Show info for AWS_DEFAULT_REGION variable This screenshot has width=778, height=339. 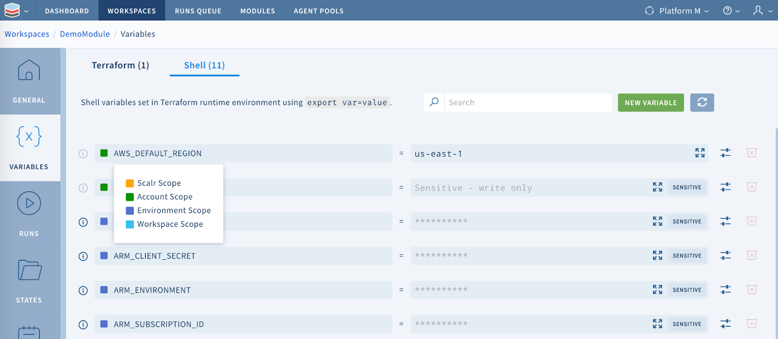click(x=83, y=154)
